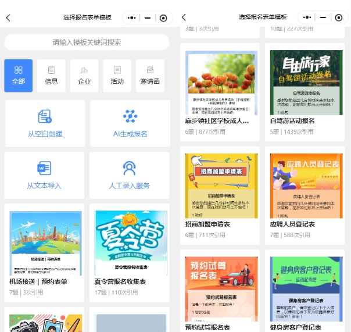Click the 5题 | 1439次引用 stats text
Screen dimensions: 351x332
pyautogui.click(x=292, y=132)
